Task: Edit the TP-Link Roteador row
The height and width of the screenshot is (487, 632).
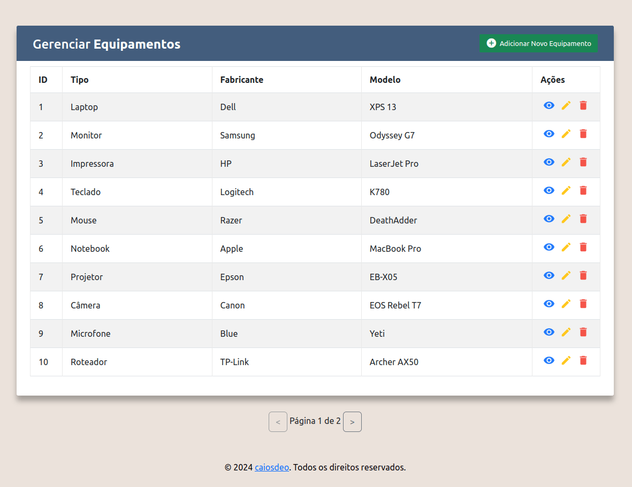Action: 566,360
